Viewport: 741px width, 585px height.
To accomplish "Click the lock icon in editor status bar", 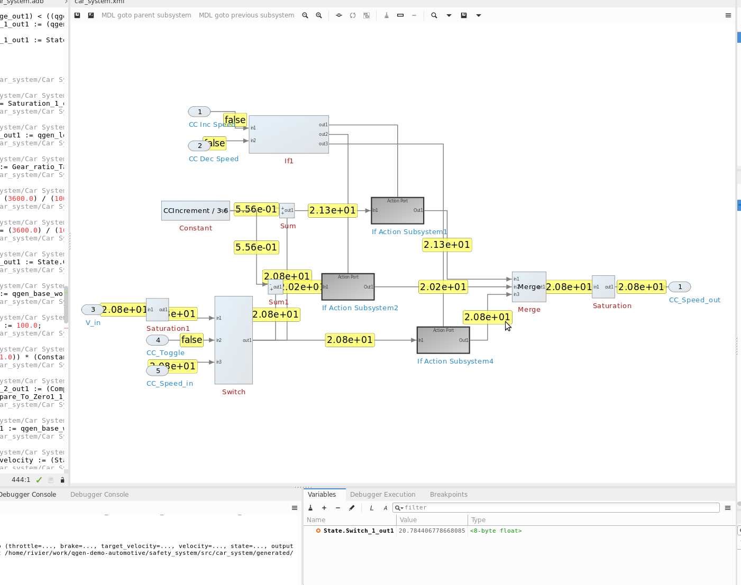I will point(62,480).
